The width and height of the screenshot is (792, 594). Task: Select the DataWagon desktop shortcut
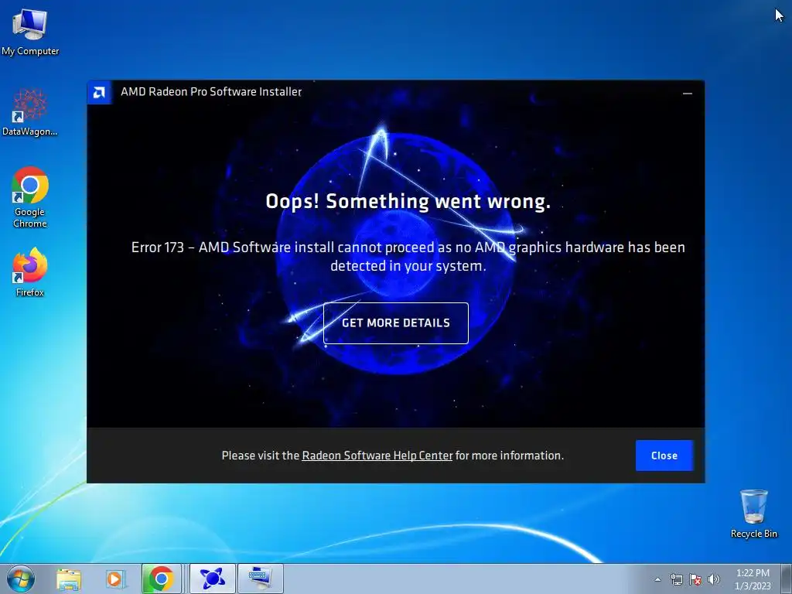point(30,112)
